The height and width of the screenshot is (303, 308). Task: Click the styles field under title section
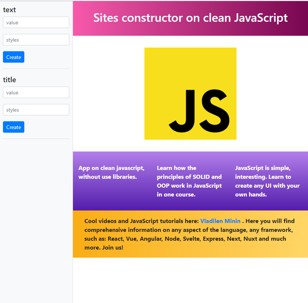tap(36, 109)
